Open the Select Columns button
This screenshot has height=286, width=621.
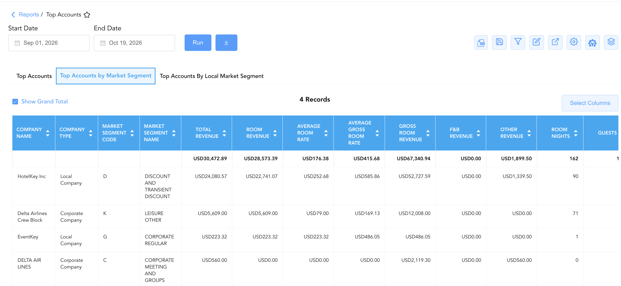click(x=590, y=103)
